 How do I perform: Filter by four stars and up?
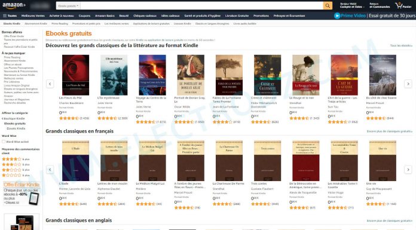tap(16, 159)
